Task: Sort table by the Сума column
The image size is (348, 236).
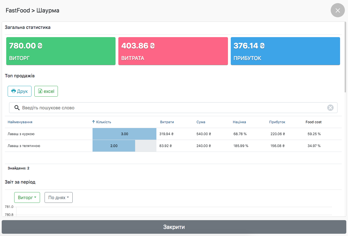Action: pos(201,122)
